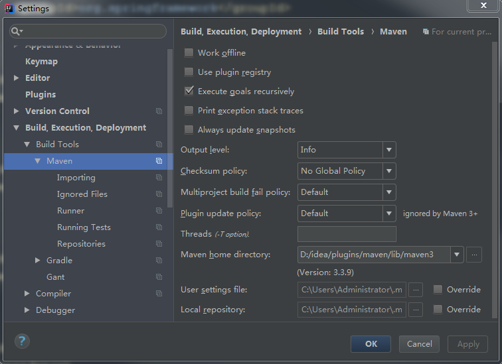Expand the Compiler tree node
The width and height of the screenshot is (502, 364).
pyautogui.click(x=27, y=293)
